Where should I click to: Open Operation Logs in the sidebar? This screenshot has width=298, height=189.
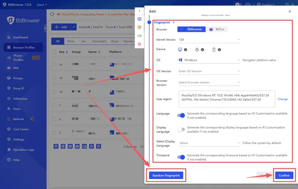pyautogui.click(x=23, y=150)
